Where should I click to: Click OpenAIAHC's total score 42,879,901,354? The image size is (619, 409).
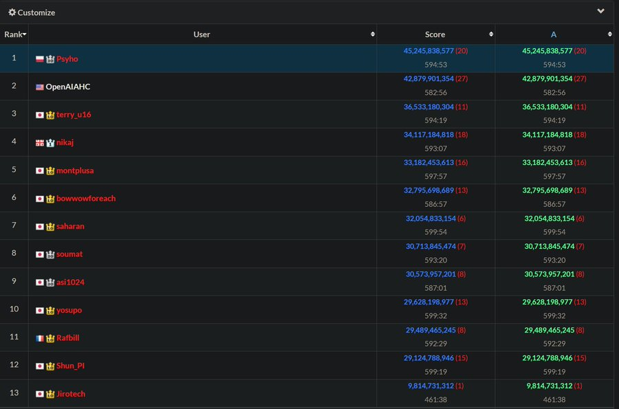pyautogui.click(x=428, y=78)
